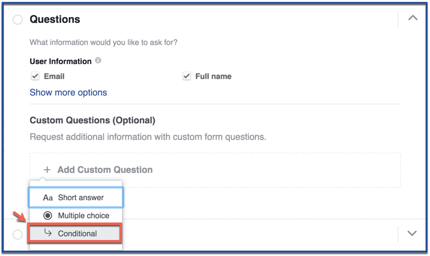The image size is (430, 256).
Task: Select the circle beside the Questions heading
Action: coord(18,20)
